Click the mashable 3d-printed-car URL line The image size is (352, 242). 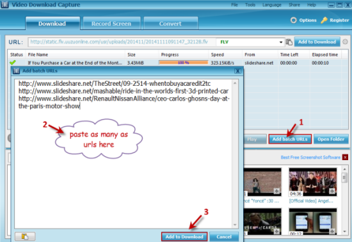coord(124,91)
